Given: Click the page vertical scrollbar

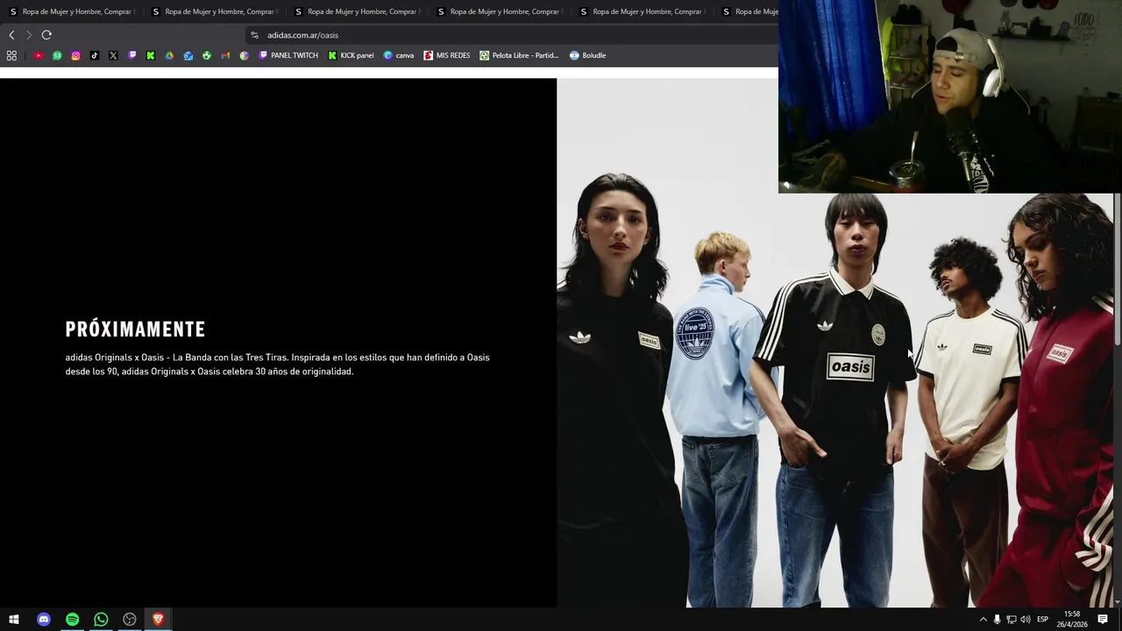Looking at the screenshot, I should coord(1117,268).
